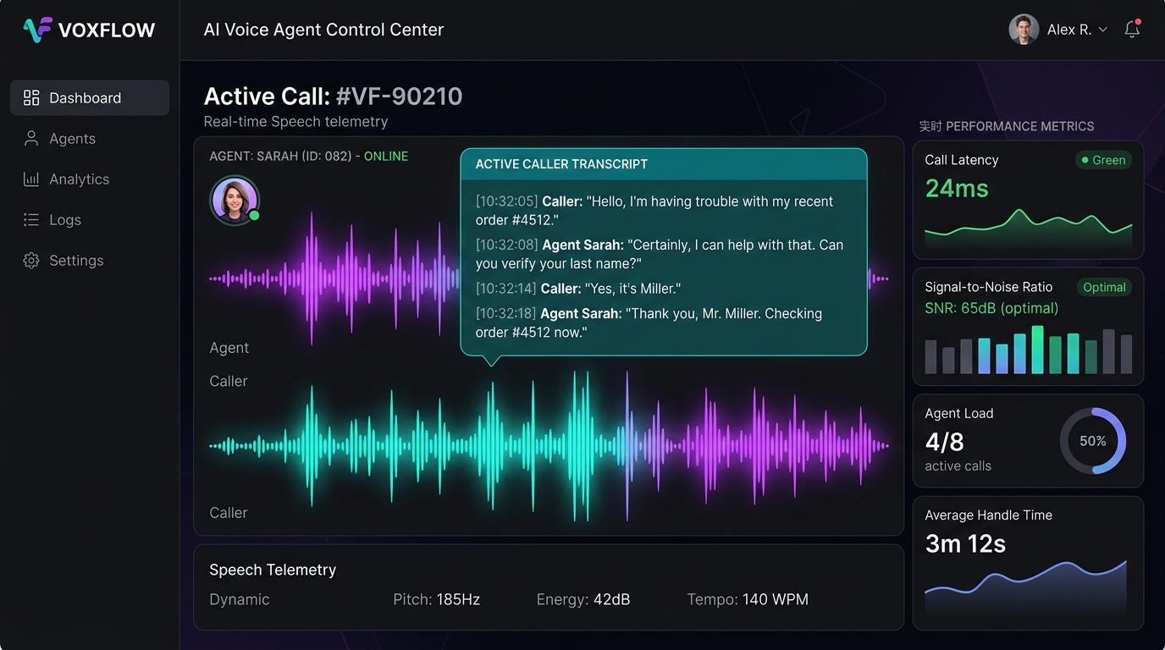Click the 50% agent load ring
1165x650 pixels.
(1093, 441)
